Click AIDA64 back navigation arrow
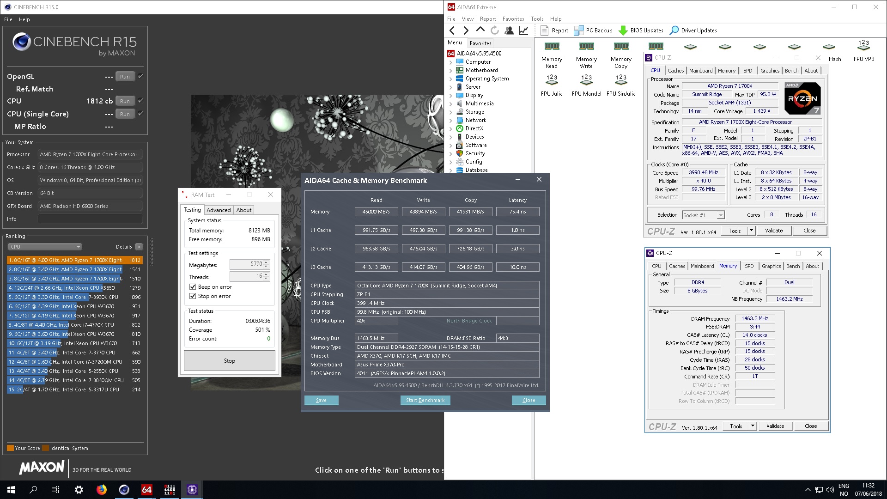 (x=452, y=30)
